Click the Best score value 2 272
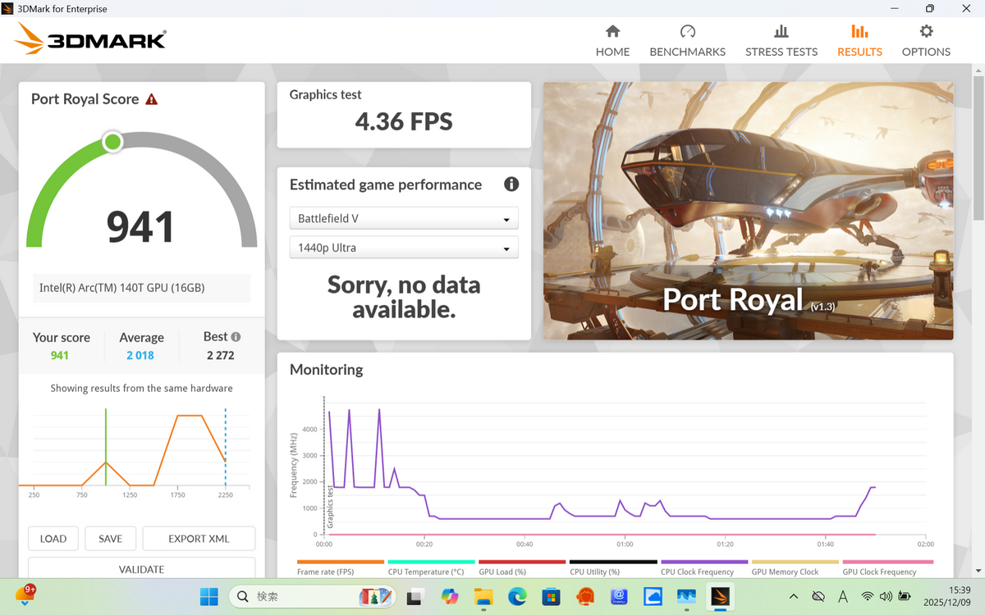Screen dimensions: 985x615 (x=220, y=355)
